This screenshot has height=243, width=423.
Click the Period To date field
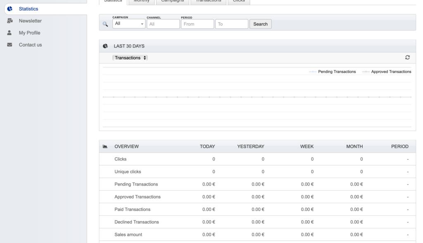pos(232,24)
